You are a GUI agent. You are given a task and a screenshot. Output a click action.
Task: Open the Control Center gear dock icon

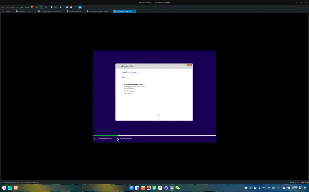coord(166,188)
